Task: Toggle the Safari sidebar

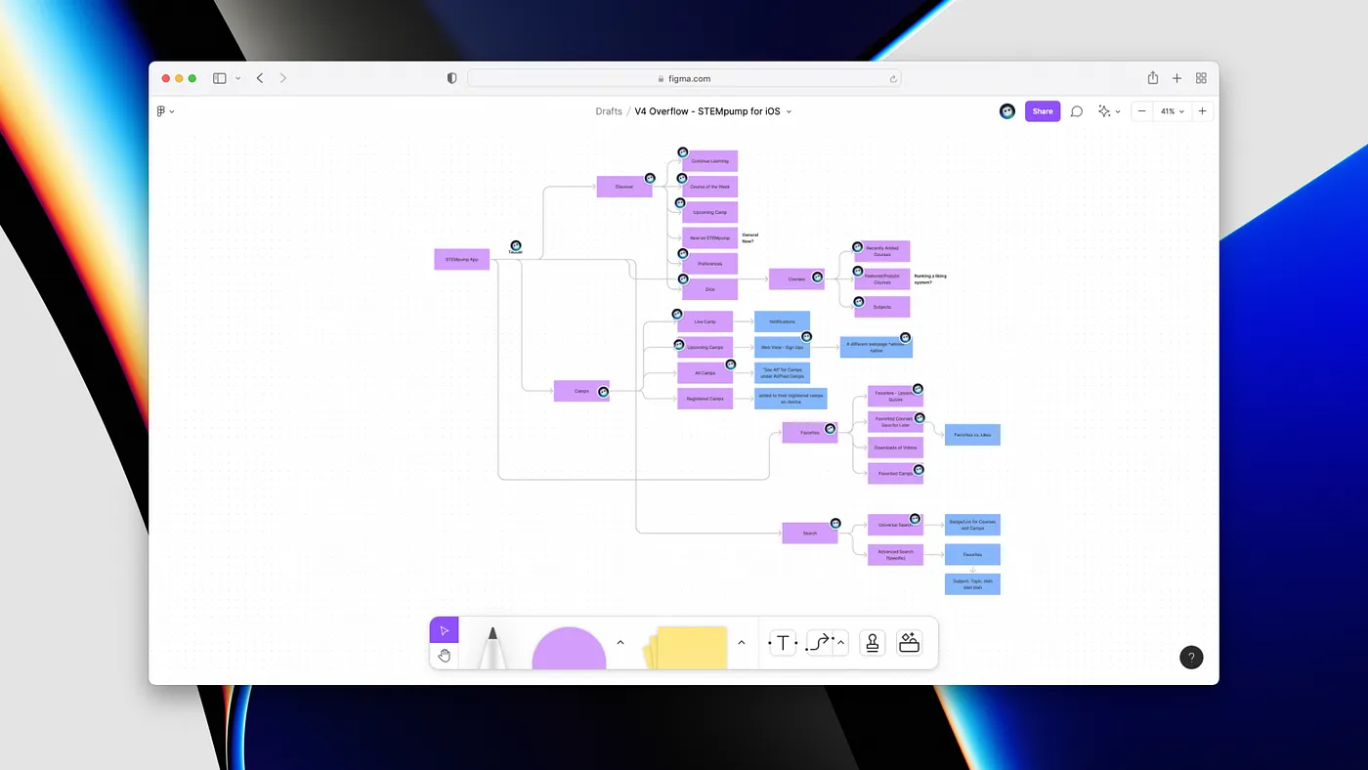Action: pos(220,78)
